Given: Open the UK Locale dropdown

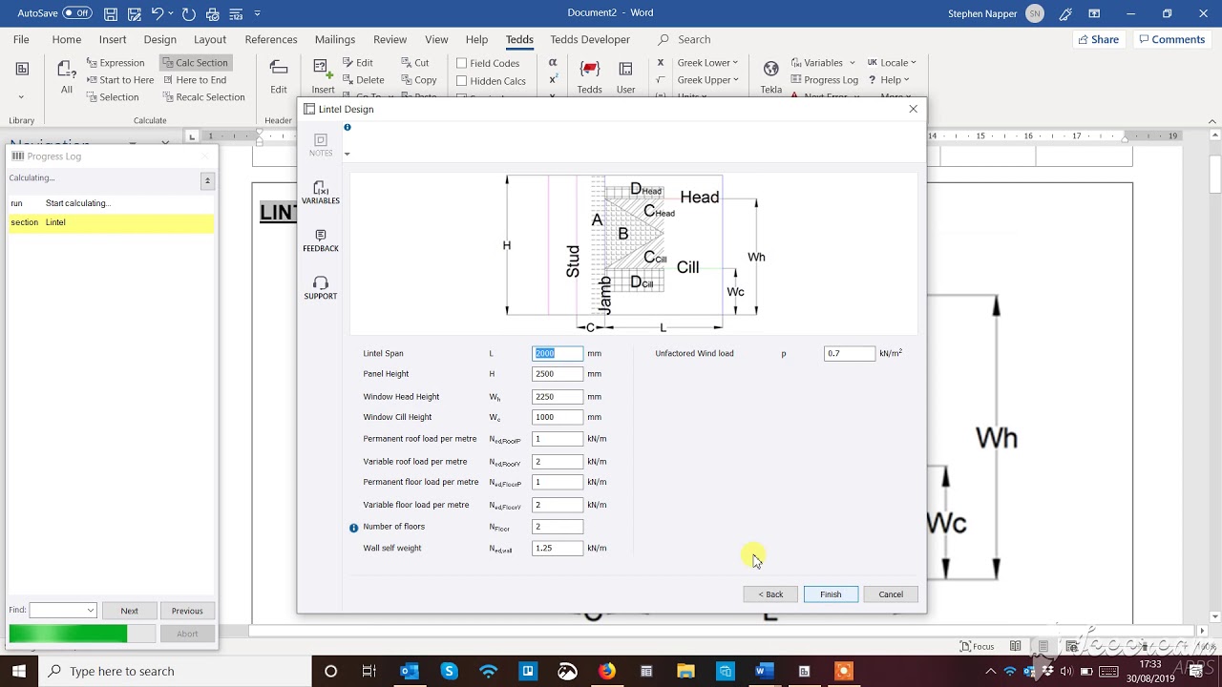Looking at the screenshot, I should click(892, 63).
